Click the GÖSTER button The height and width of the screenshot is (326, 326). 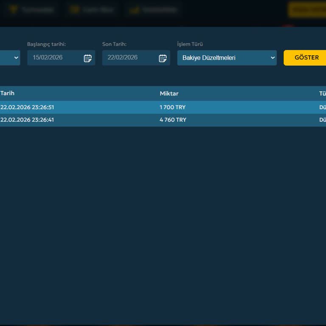(306, 58)
